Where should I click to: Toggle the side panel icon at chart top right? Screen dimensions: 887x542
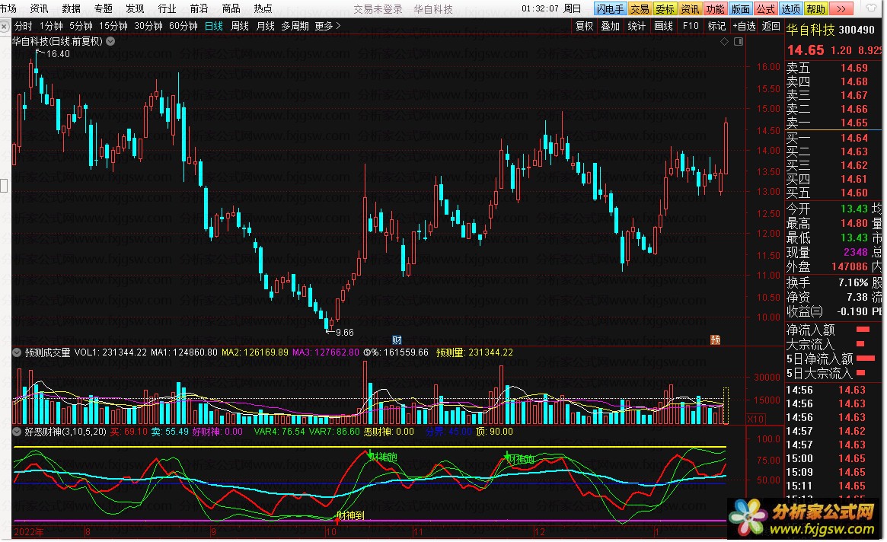coord(739,41)
